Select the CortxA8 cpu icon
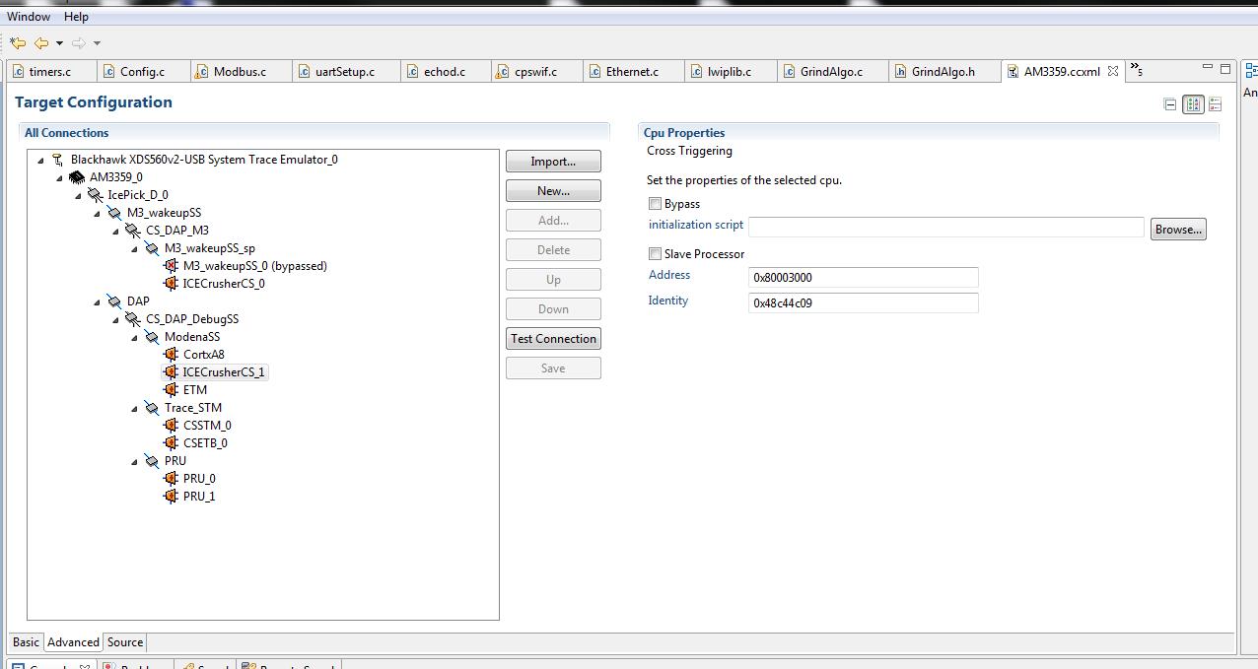1258x669 pixels. (171, 355)
